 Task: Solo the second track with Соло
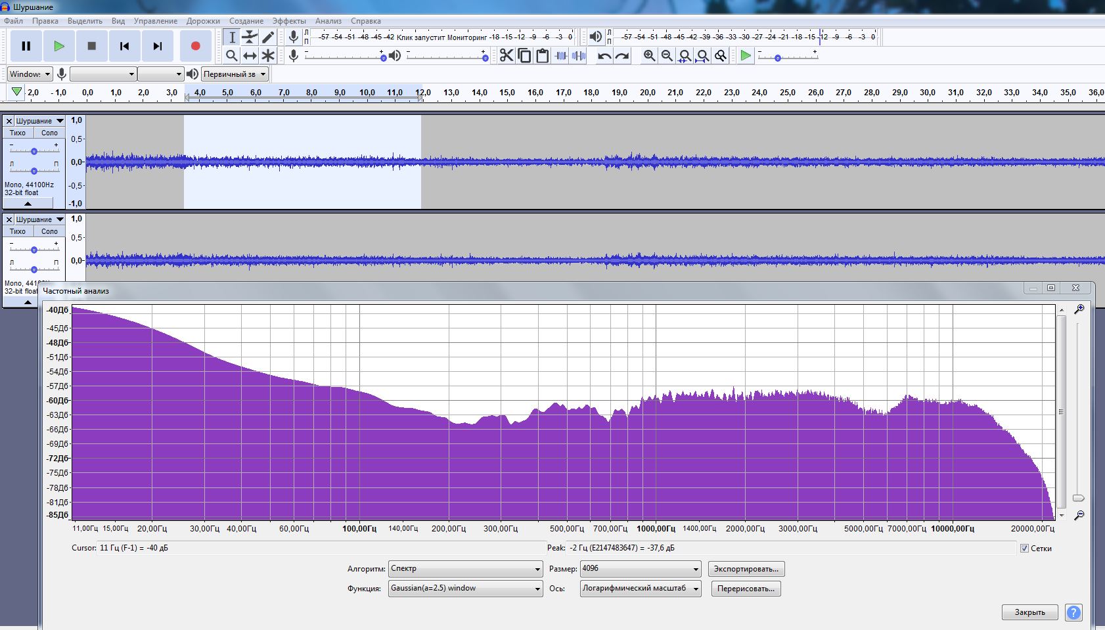click(49, 231)
